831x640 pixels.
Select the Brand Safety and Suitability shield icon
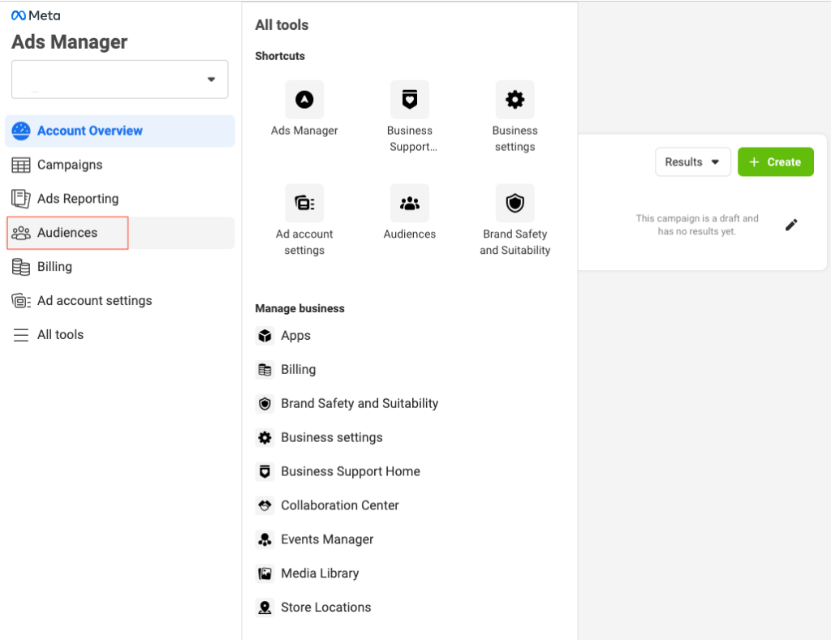515,203
